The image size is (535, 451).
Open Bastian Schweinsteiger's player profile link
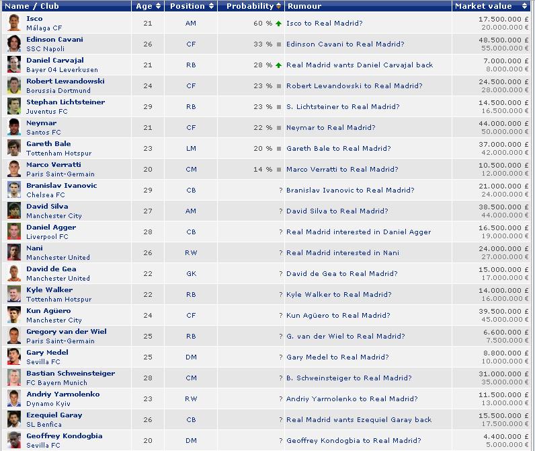pos(71,374)
